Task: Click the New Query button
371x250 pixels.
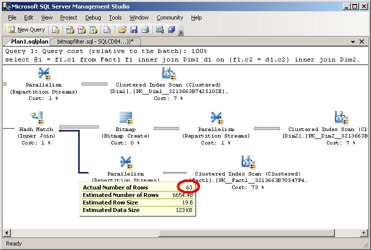Action: coord(27,29)
